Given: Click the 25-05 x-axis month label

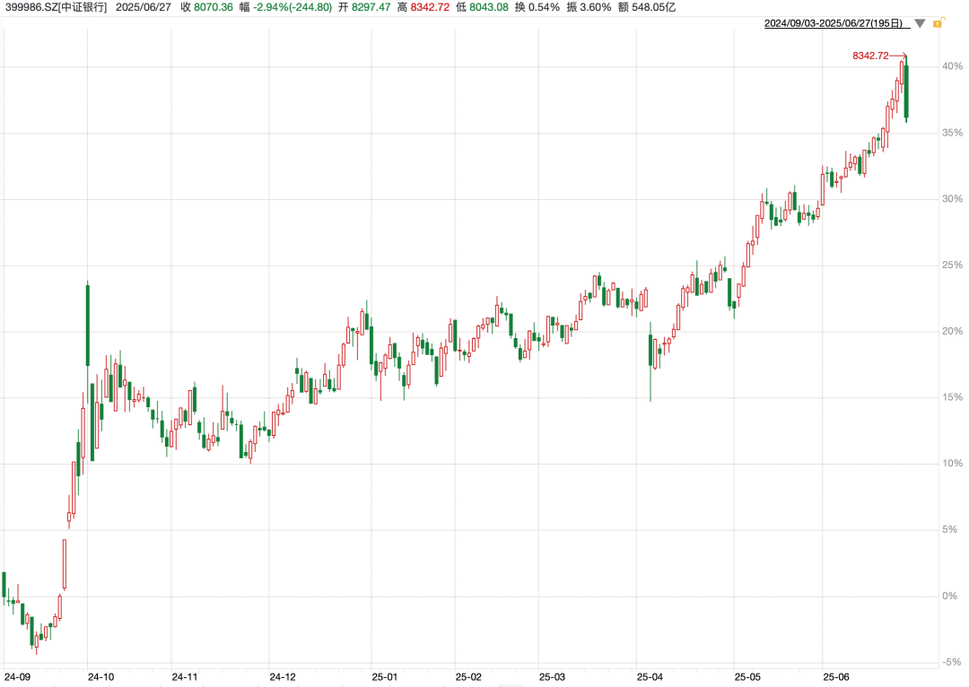Looking at the screenshot, I should click(x=747, y=677).
